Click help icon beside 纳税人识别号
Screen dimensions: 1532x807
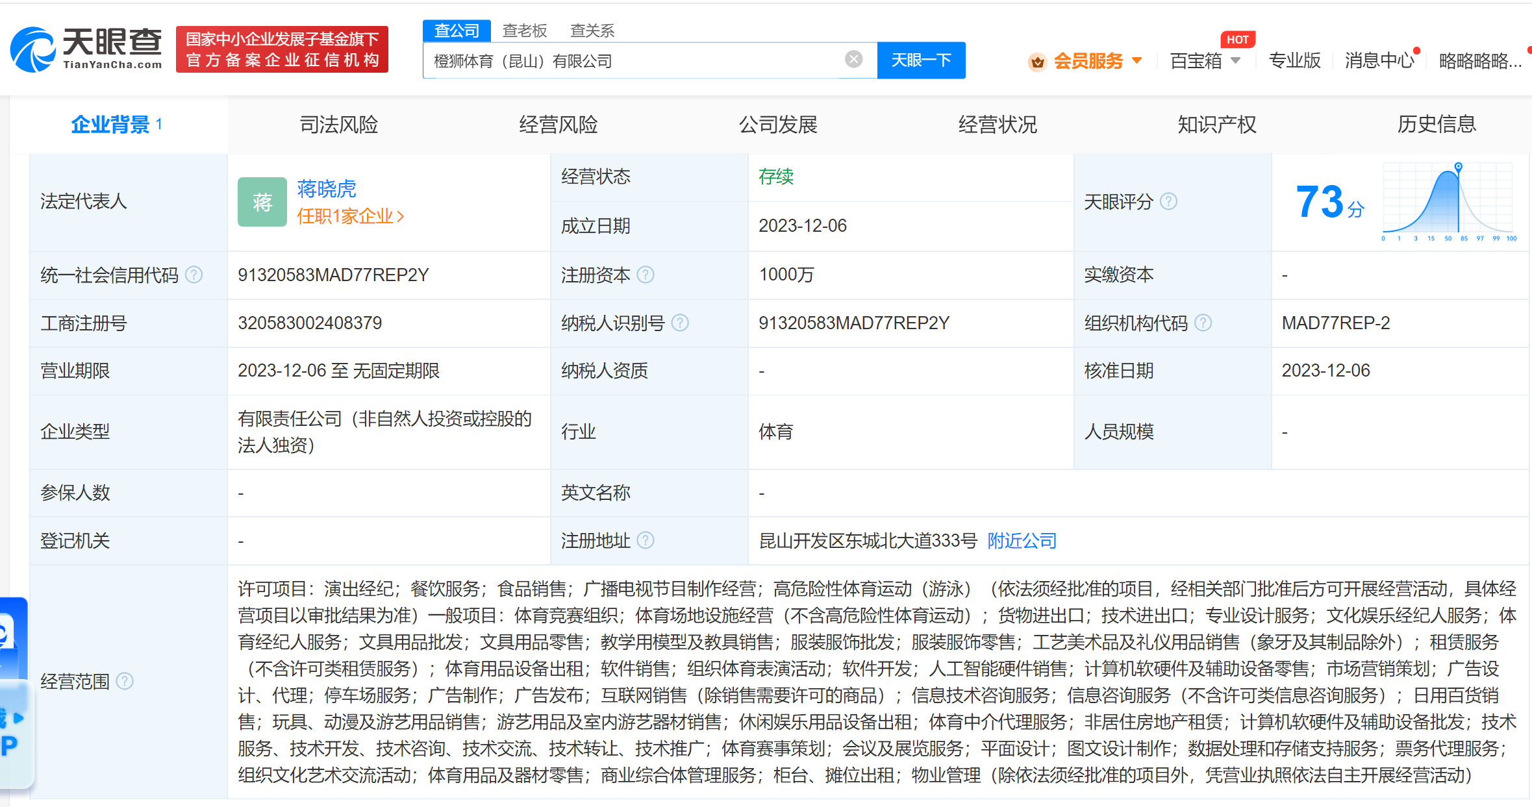(x=680, y=323)
